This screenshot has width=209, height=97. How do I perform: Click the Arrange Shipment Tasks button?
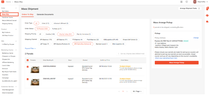click(190, 8)
